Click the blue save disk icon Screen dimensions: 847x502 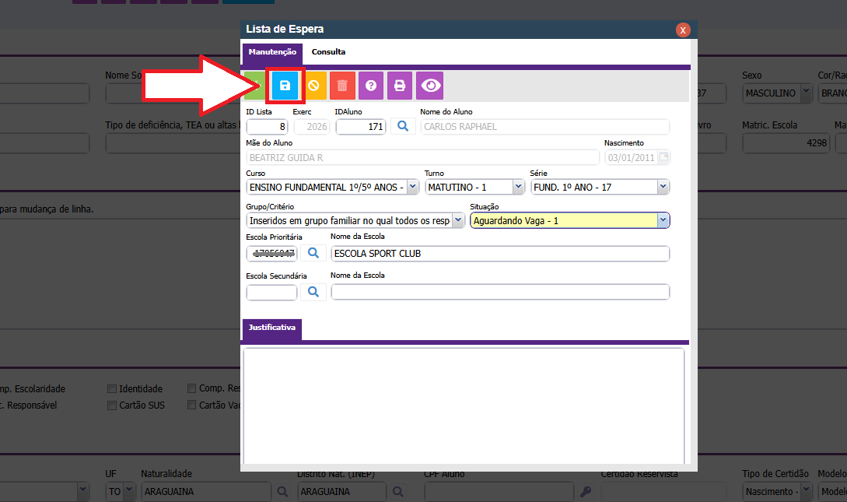coord(285,86)
